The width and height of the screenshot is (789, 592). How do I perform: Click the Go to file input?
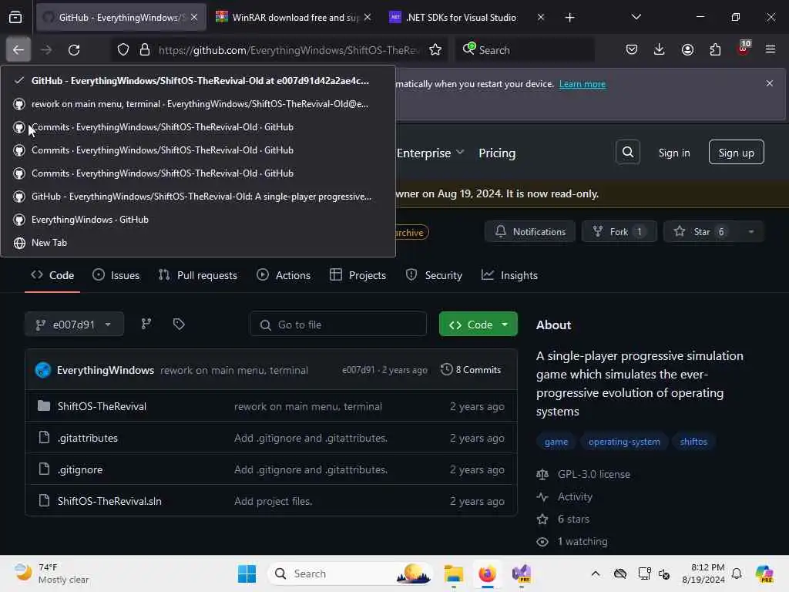[x=338, y=325]
